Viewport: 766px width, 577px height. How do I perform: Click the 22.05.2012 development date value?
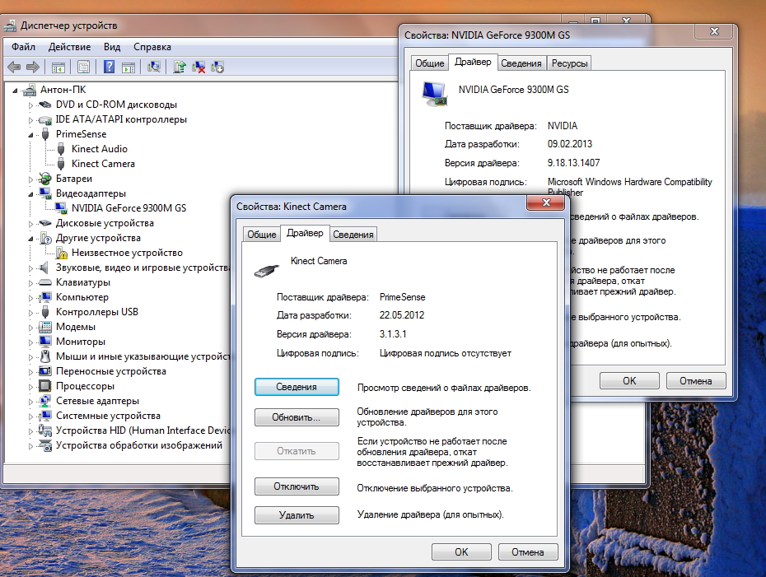pyautogui.click(x=402, y=315)
